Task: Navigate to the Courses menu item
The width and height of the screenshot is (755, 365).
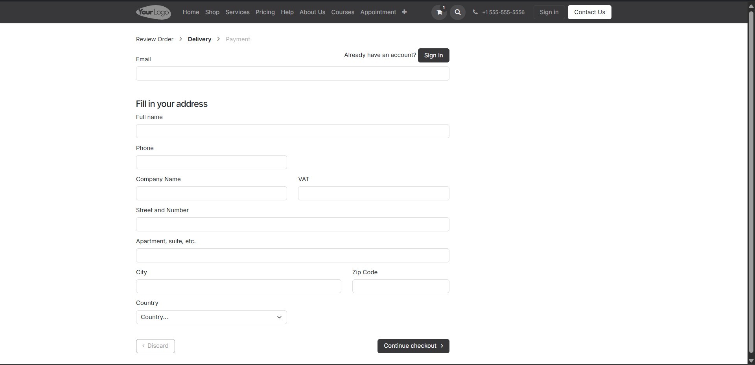Action: pos(343,12)
